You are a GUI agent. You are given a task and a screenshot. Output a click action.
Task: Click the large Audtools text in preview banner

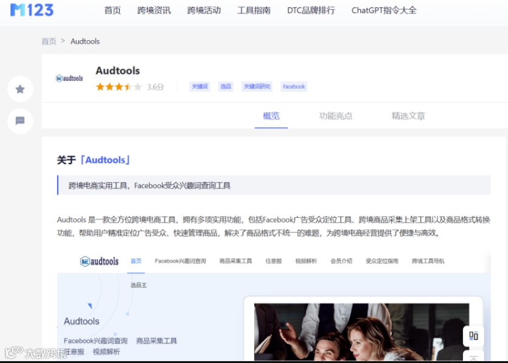pos(82,321)
